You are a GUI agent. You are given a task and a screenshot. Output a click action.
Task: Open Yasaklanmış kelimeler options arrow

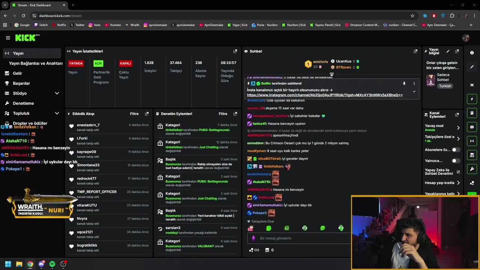458,194
